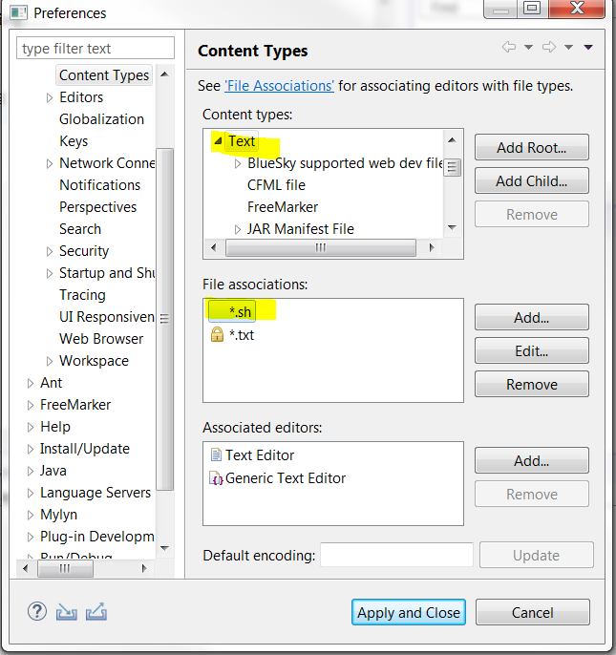The height and width of the screenshot is (655, 616).
Task: Click the import preferences icon
Action: point(67,612)
